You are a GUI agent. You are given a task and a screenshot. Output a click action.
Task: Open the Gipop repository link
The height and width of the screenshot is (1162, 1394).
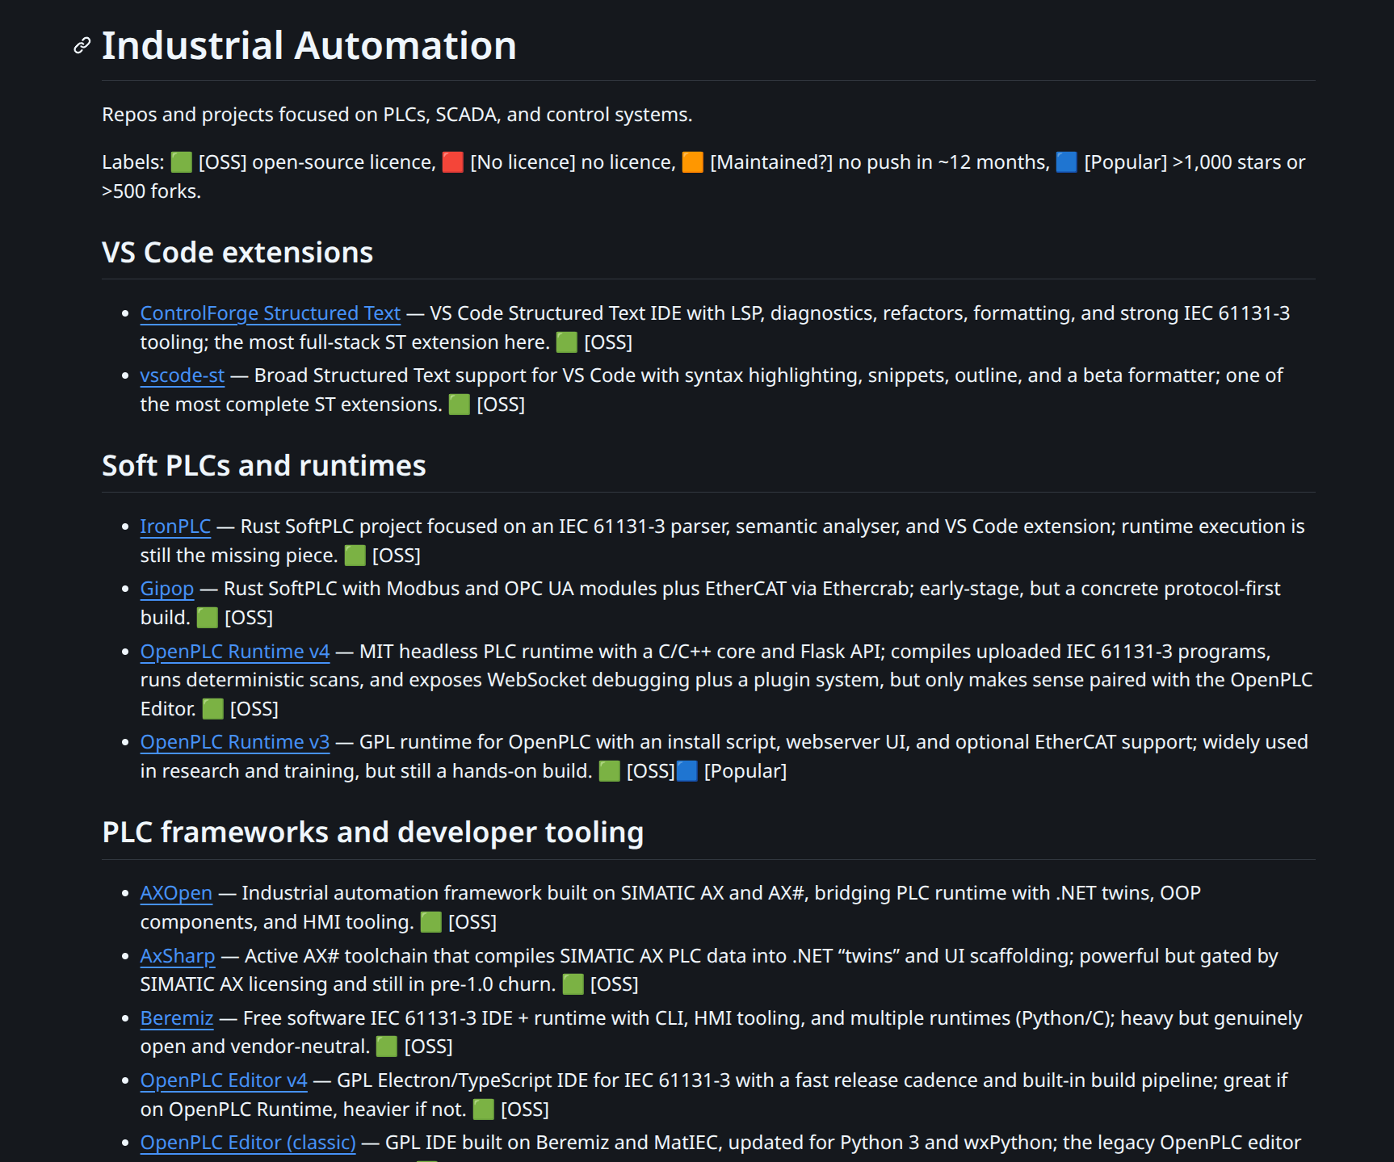166,589
